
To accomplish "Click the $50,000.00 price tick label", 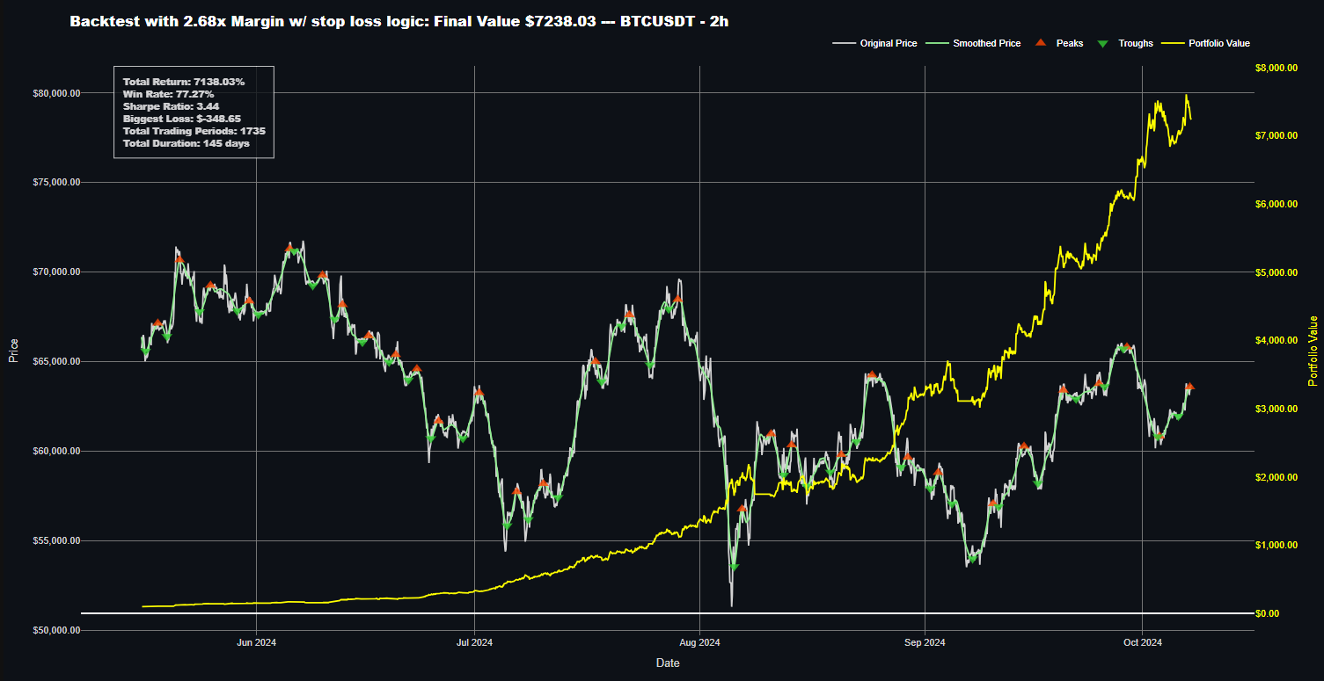I will click(x=55, y=631).
